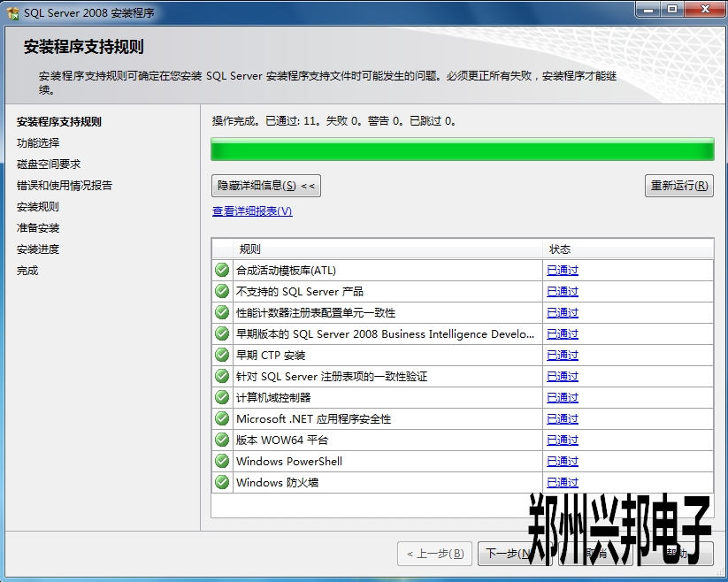Click green check icon for Windows 防火墙
The width and height of the screenshot is (728, 582).
[222, 482]
